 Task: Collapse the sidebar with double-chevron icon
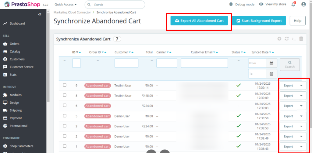click(x=40, y=14)
